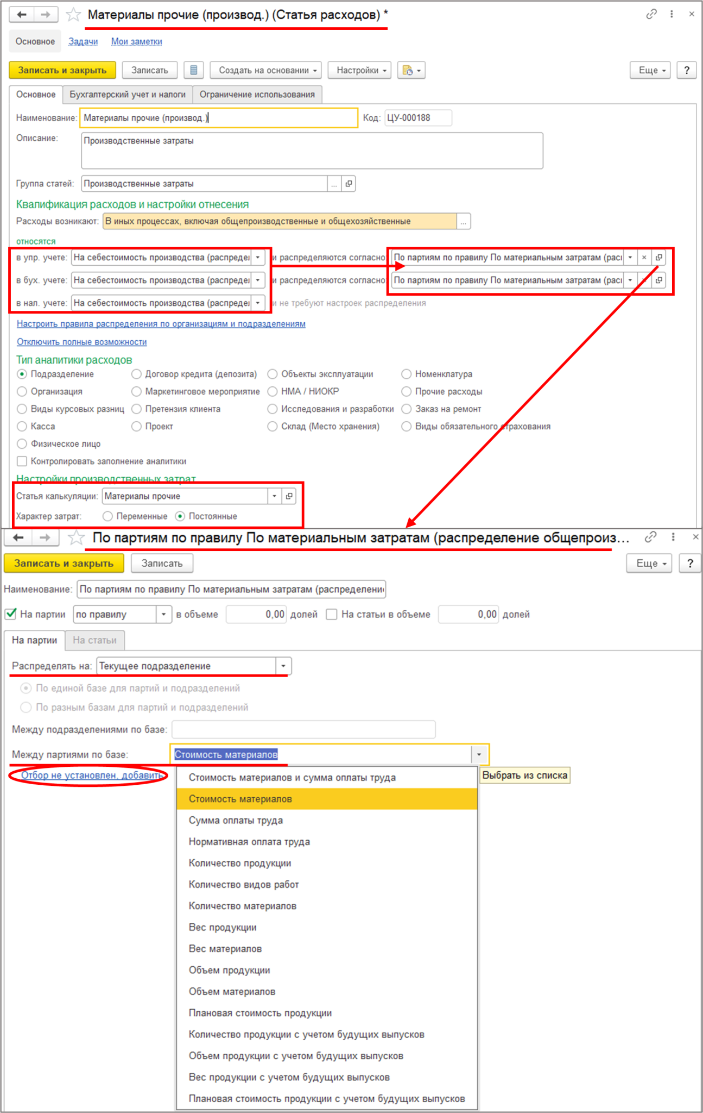Clear упр. учете distribution rule field
703x1113 pixels.
coord(644,258)
